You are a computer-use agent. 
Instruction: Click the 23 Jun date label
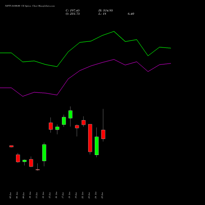[x=89, y=195]
